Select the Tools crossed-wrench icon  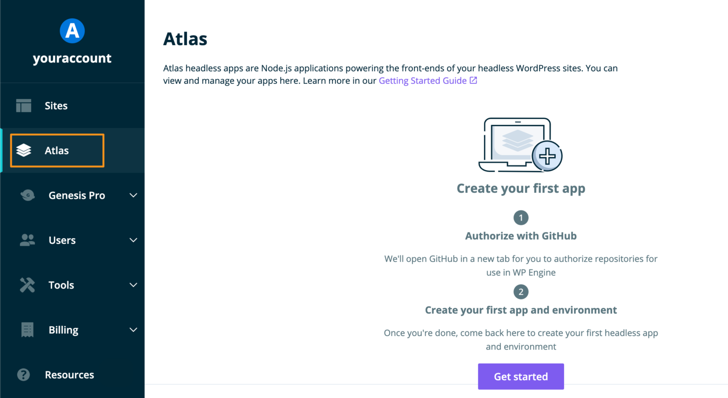[27, 285]
